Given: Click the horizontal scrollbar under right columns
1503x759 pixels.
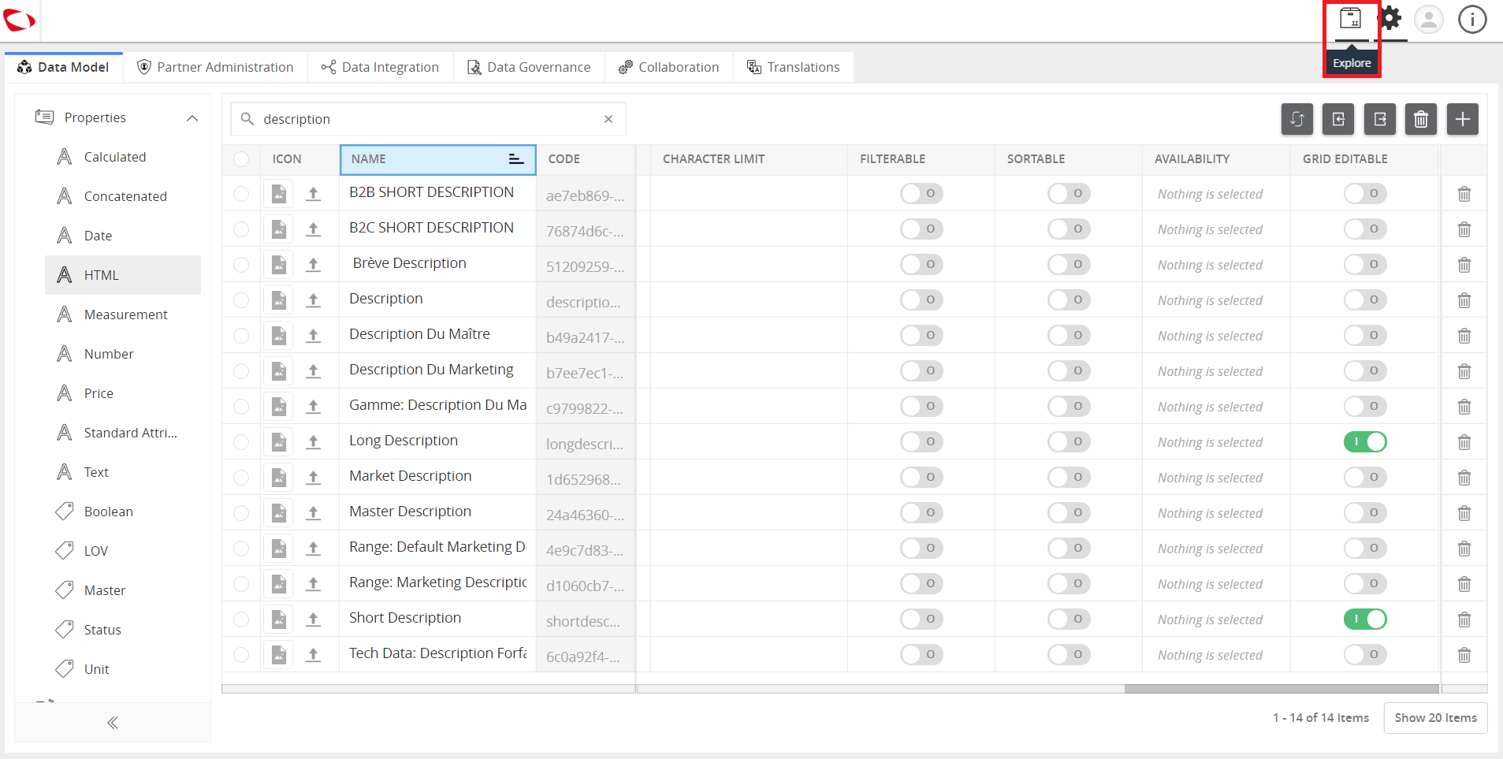Looking at the screenshot, I should pos(1282,689).
